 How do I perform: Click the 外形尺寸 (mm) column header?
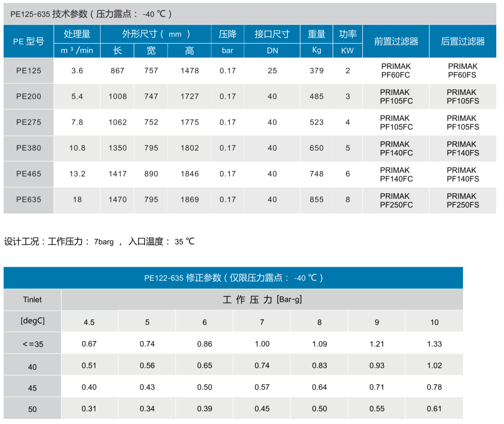(x=156, y=34)
